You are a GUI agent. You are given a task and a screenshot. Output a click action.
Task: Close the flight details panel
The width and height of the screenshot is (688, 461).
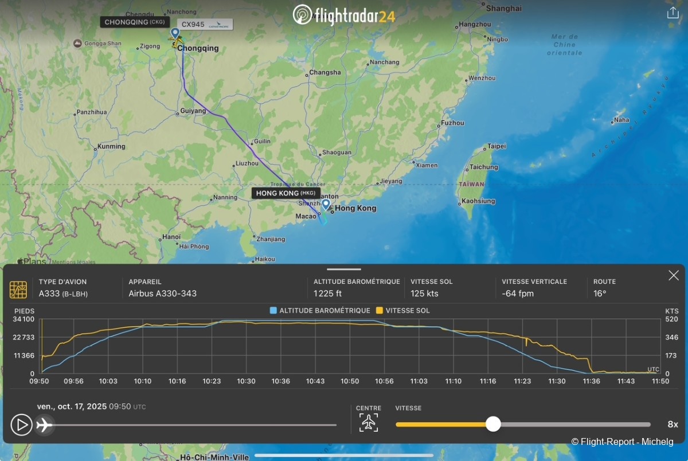point(674,276)
